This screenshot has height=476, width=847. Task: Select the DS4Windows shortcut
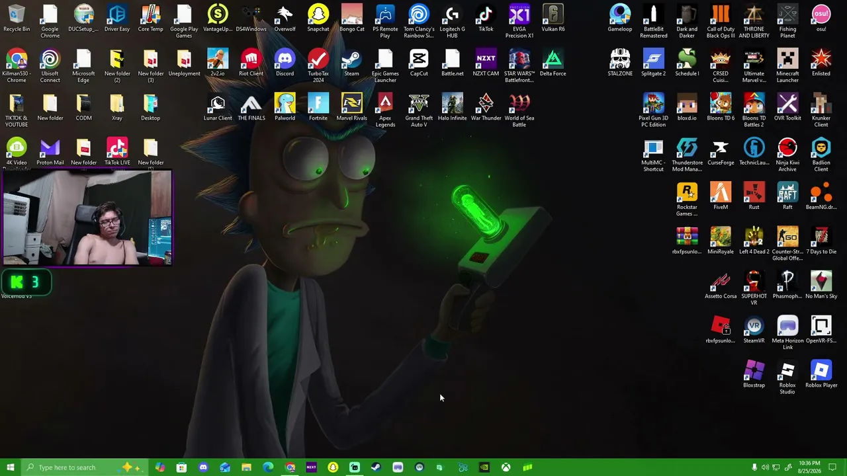[x=251, y=19]
